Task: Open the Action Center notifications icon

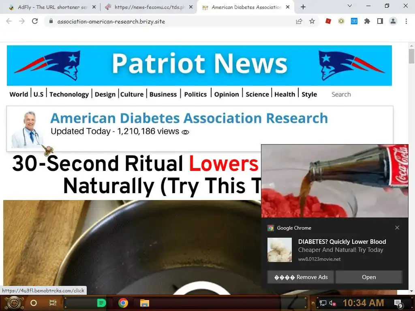Action: pos(399,303)
